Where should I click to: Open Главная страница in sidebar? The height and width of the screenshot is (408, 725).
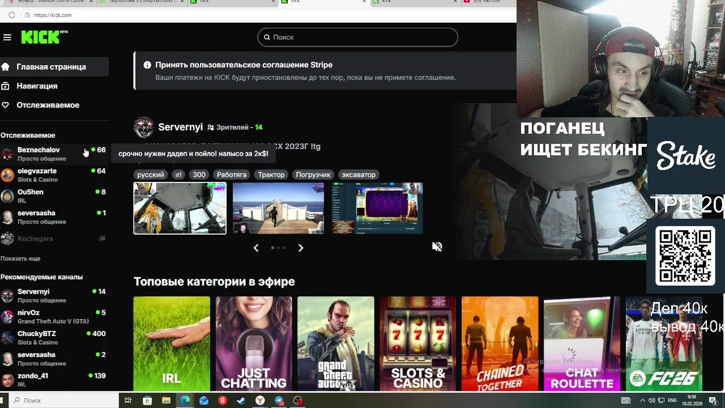(x=54, y=67)
